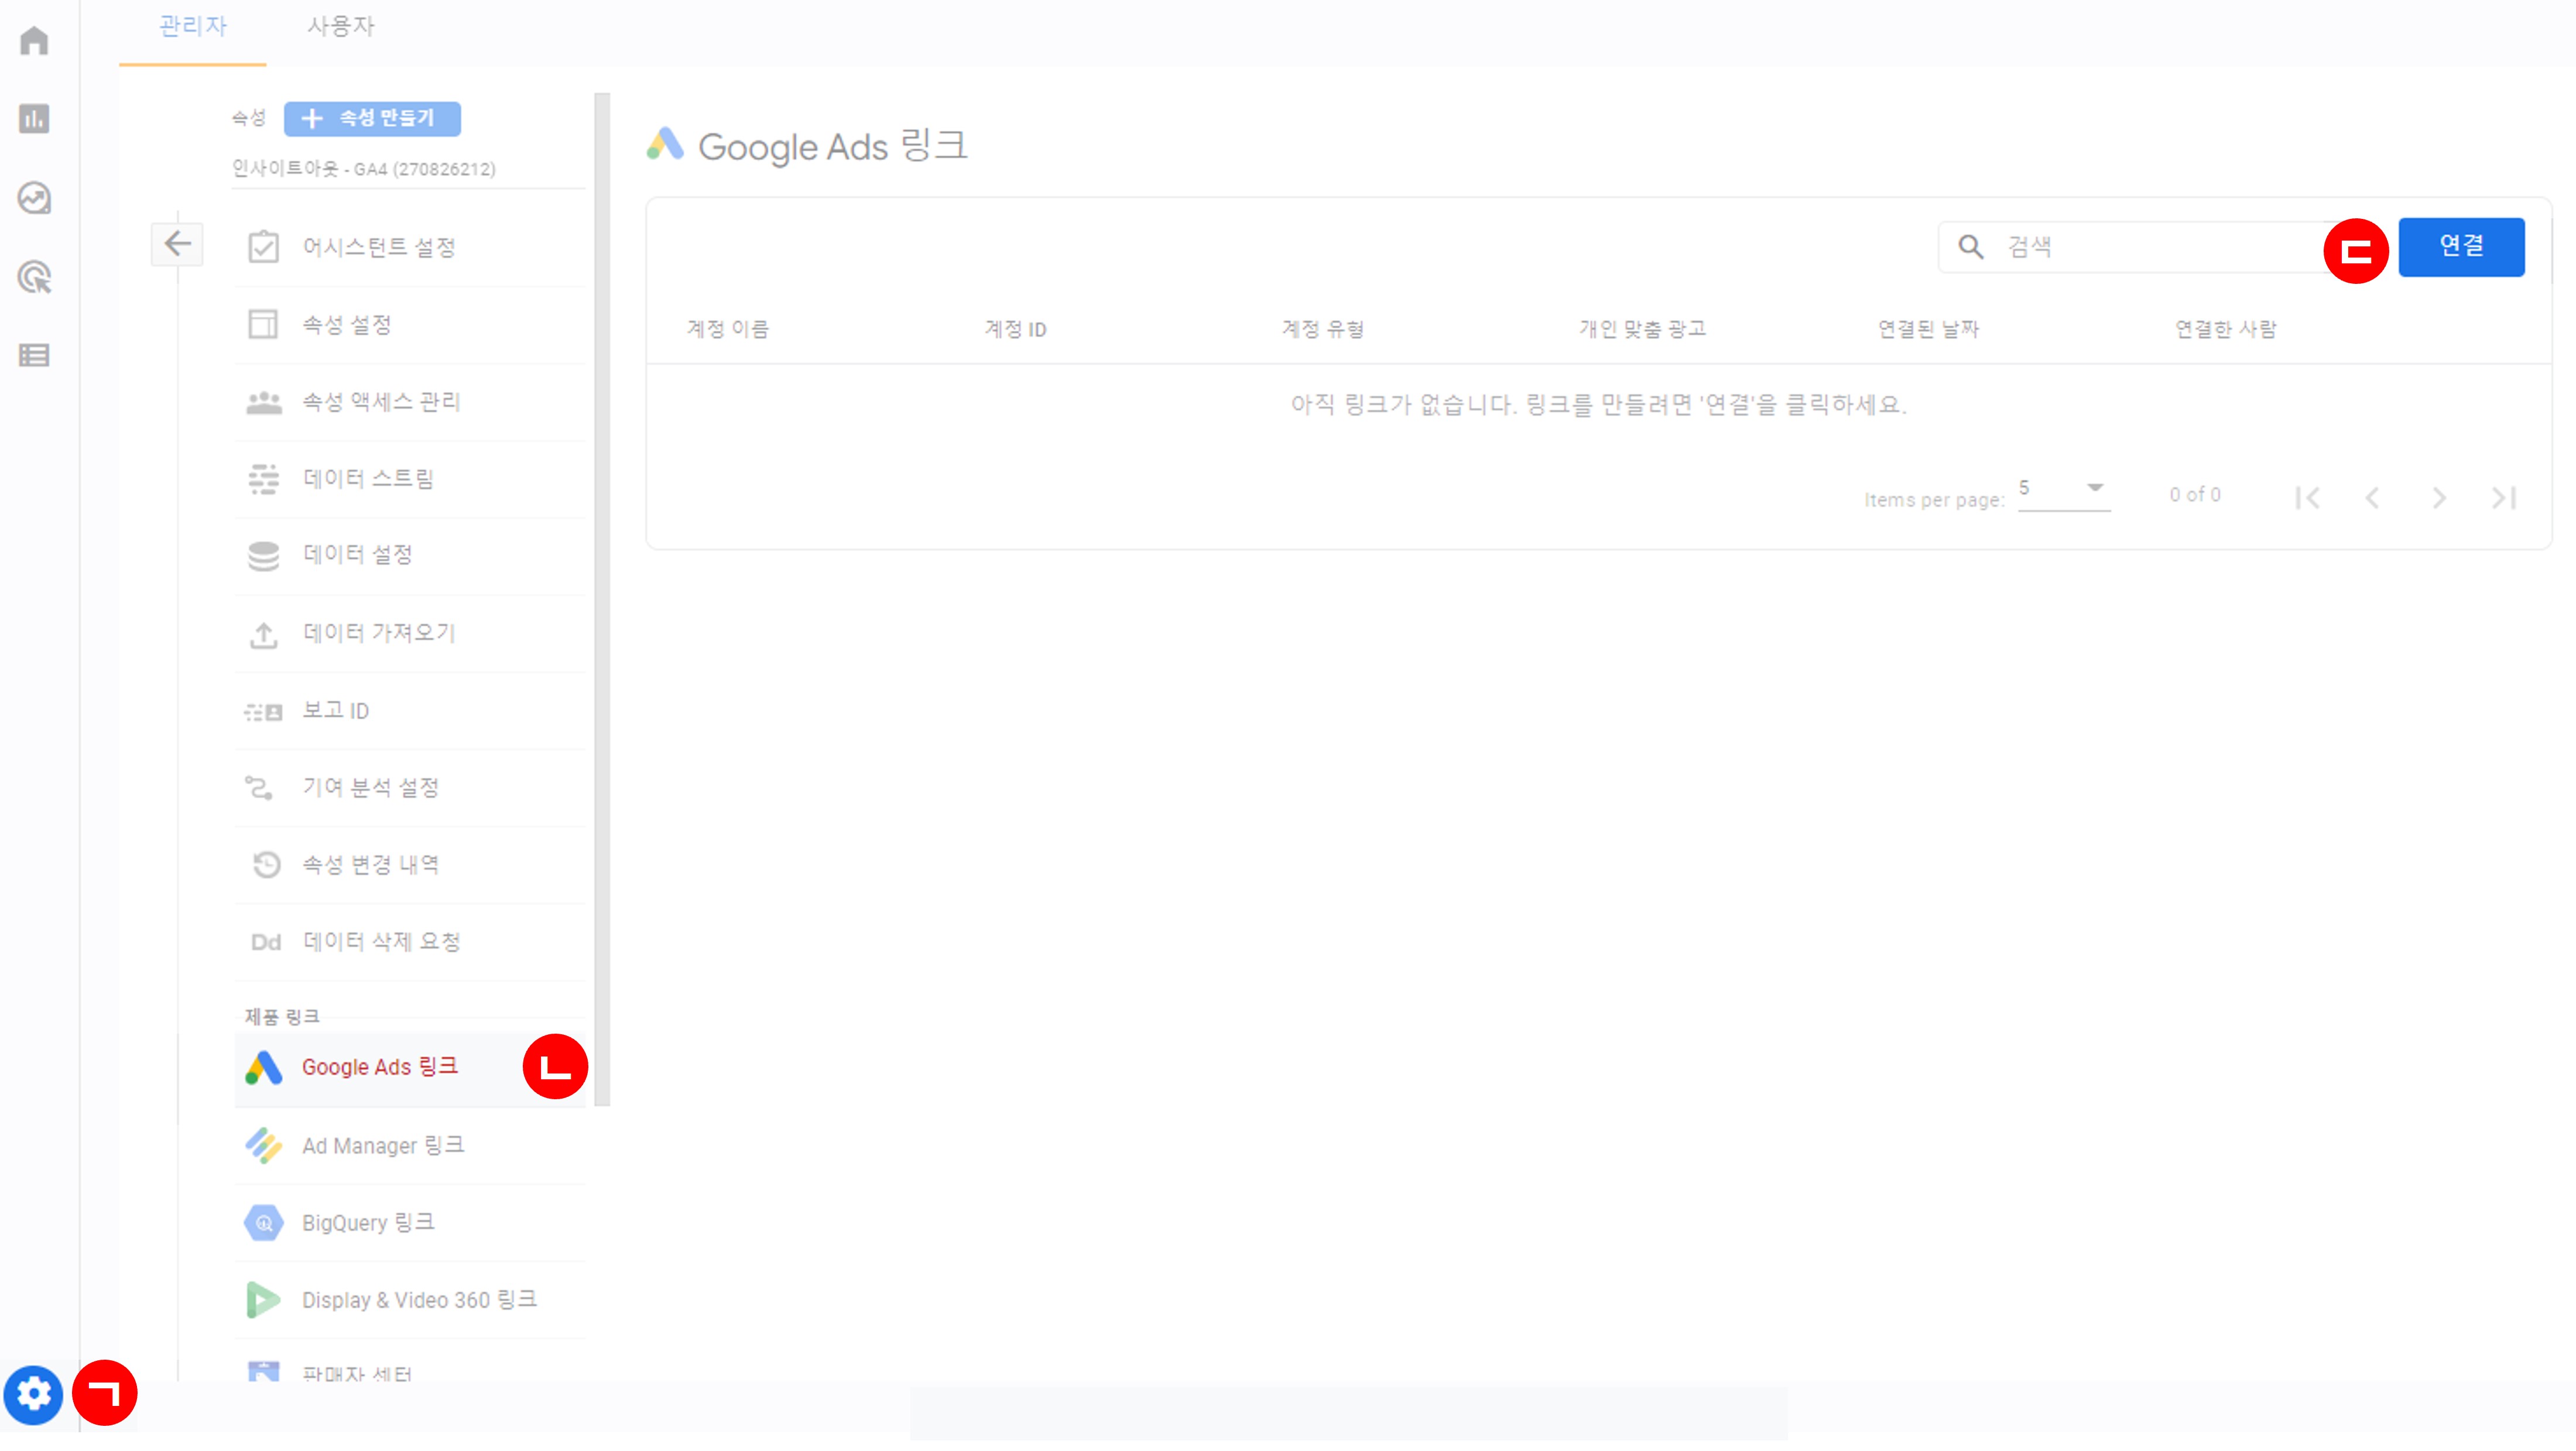The width and height of the screenshot is (2576, 1451).
Task: Open Display & Video 360 링크
Action: click(x=409, y=1300)
